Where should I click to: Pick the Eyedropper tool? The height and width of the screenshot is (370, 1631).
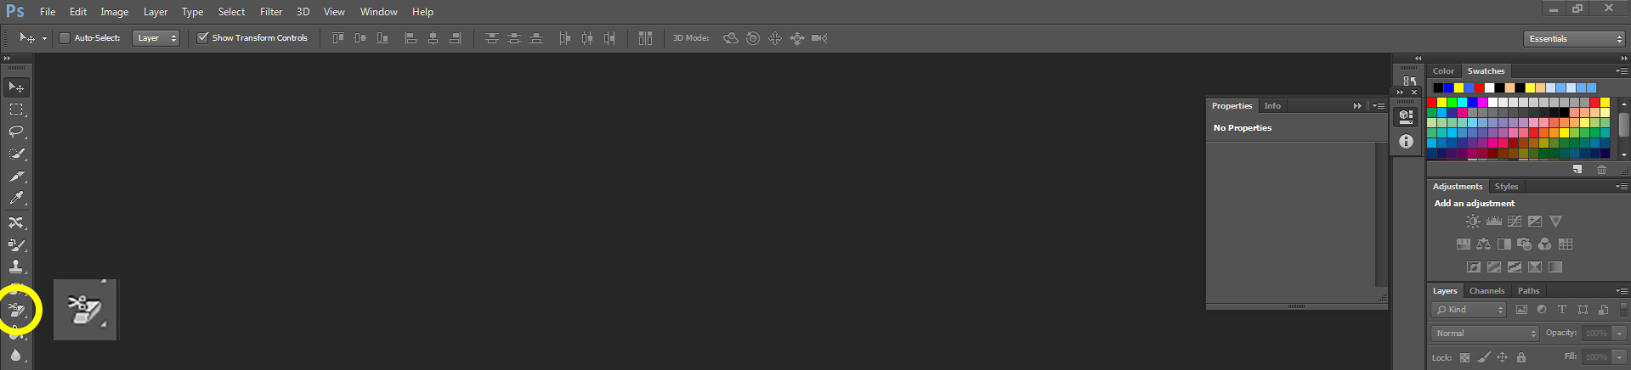pyautogui.click(x=16, y=199)
